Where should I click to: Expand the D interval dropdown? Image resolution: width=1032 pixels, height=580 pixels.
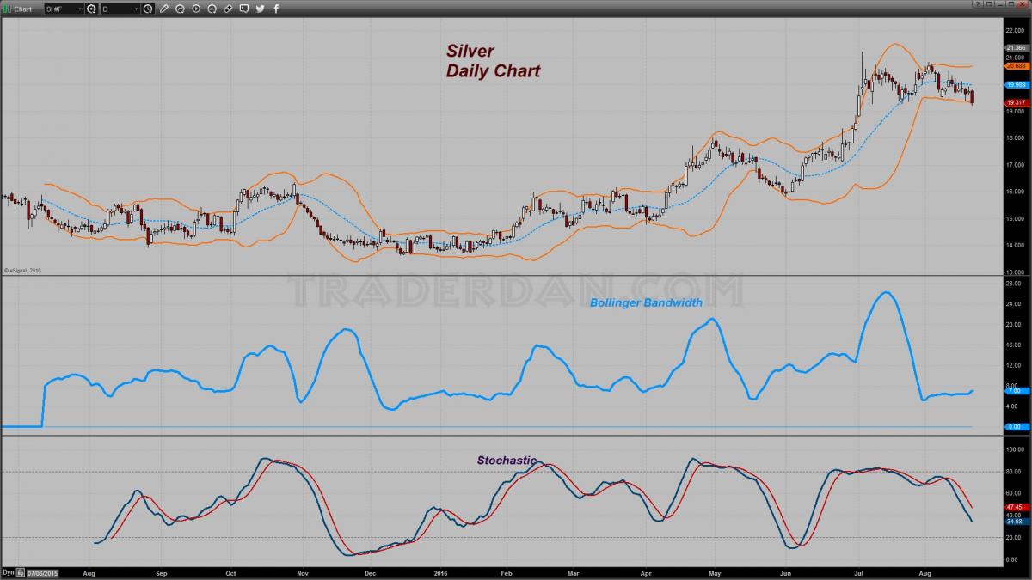[x=120, y=9]
